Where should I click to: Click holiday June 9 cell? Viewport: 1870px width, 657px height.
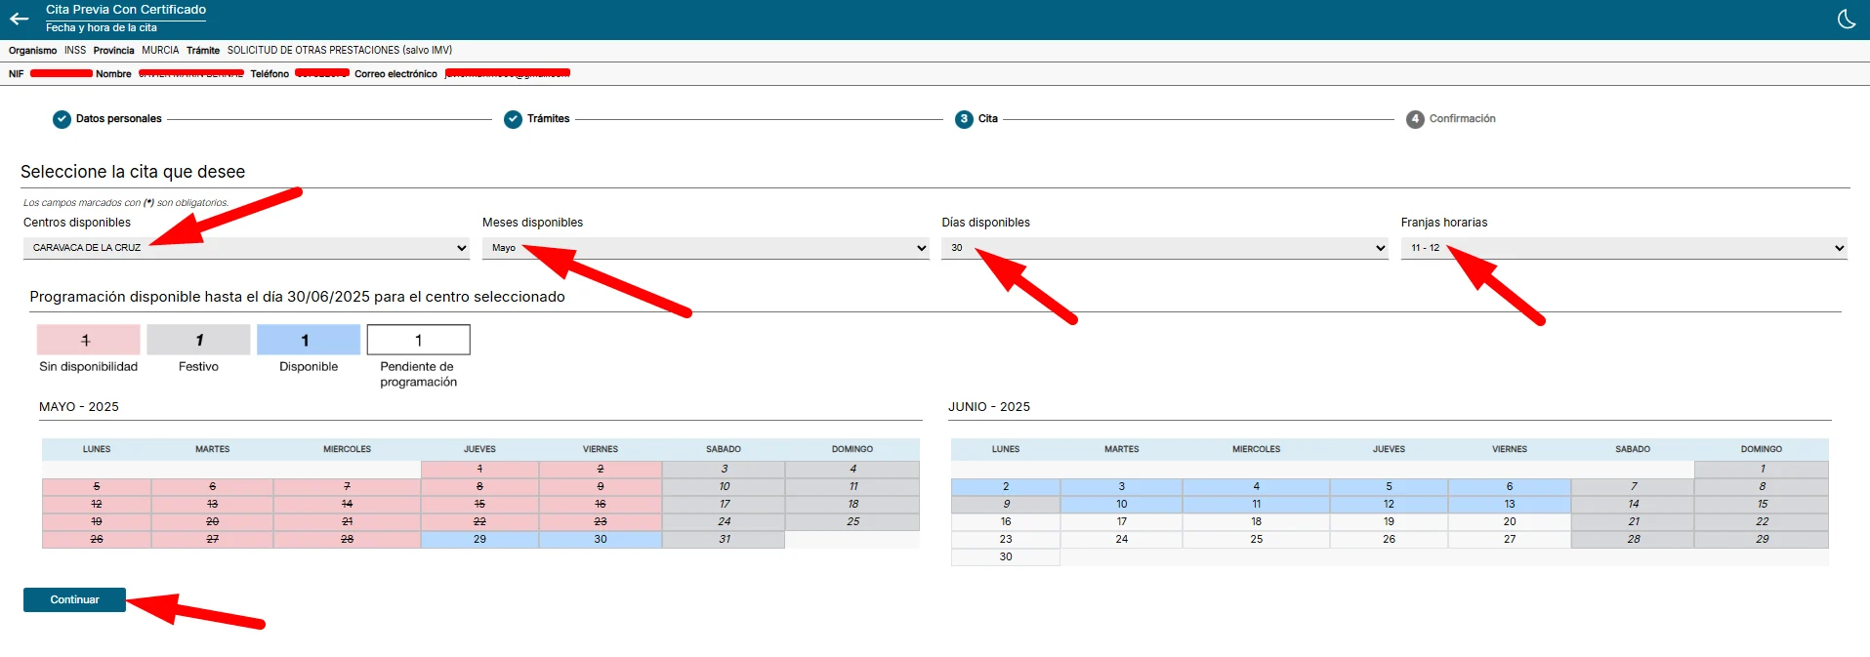1006,505
